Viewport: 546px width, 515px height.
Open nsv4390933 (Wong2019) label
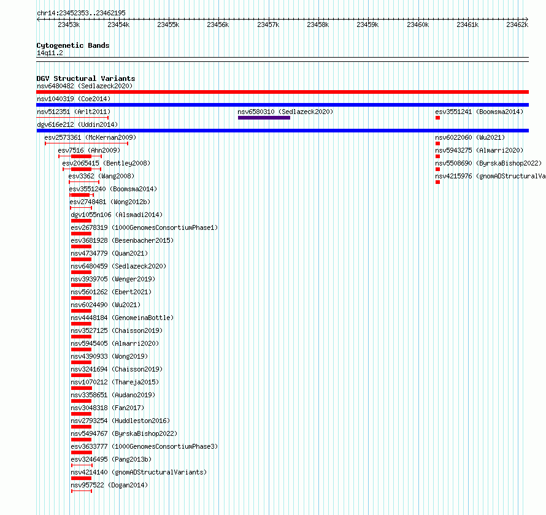(x=109, y=356)
